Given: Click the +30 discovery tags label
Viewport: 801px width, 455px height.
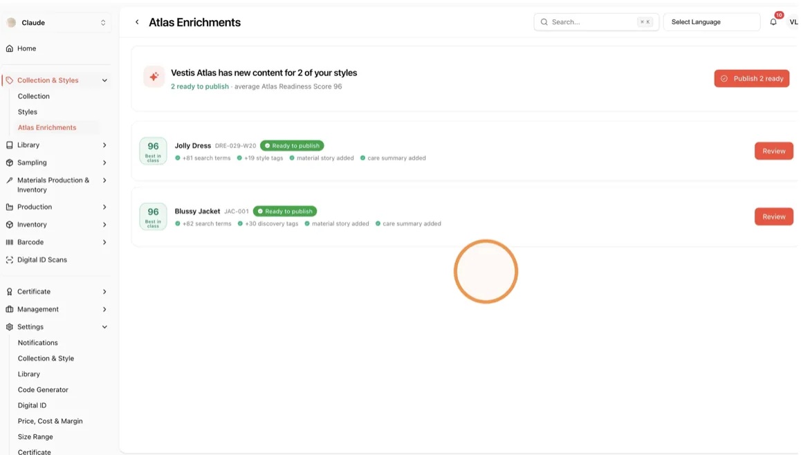Looking at the screenshot, I should [x=271, y=223].
